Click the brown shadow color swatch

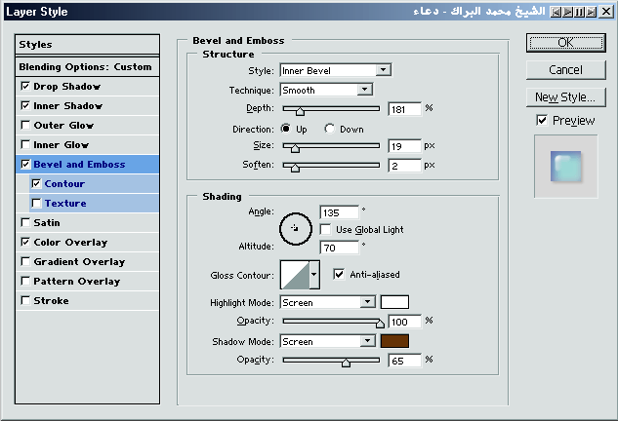(394, 341)
